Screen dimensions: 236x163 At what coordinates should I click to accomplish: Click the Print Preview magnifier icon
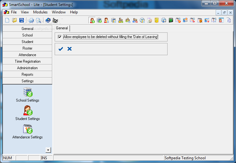[x=38, y=20]
